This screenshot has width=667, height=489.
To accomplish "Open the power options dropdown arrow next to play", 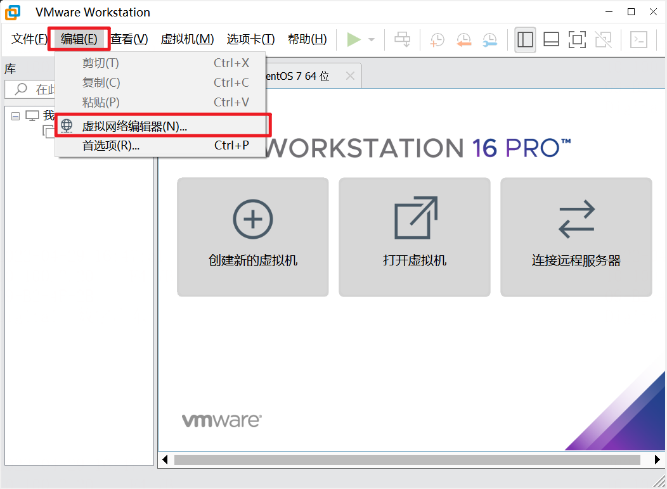I will point(372,40).
